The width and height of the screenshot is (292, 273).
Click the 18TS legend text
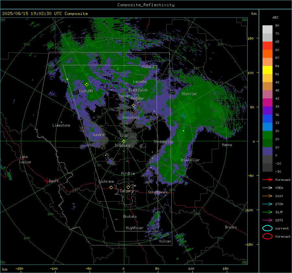279,220
